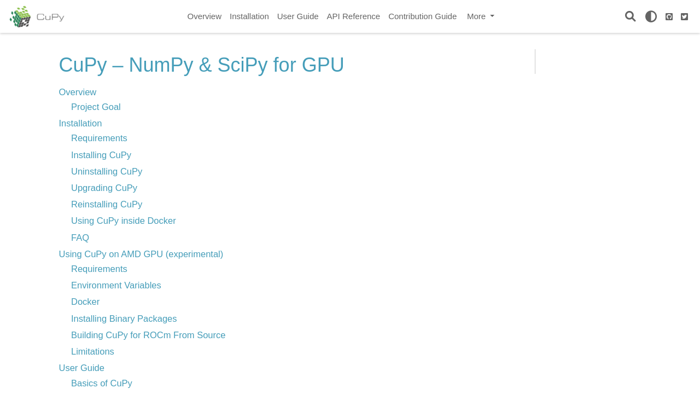Click the Limitations link
Viewport: 700px width, 394px height.
pyautogui.click(x=92, y=351)
